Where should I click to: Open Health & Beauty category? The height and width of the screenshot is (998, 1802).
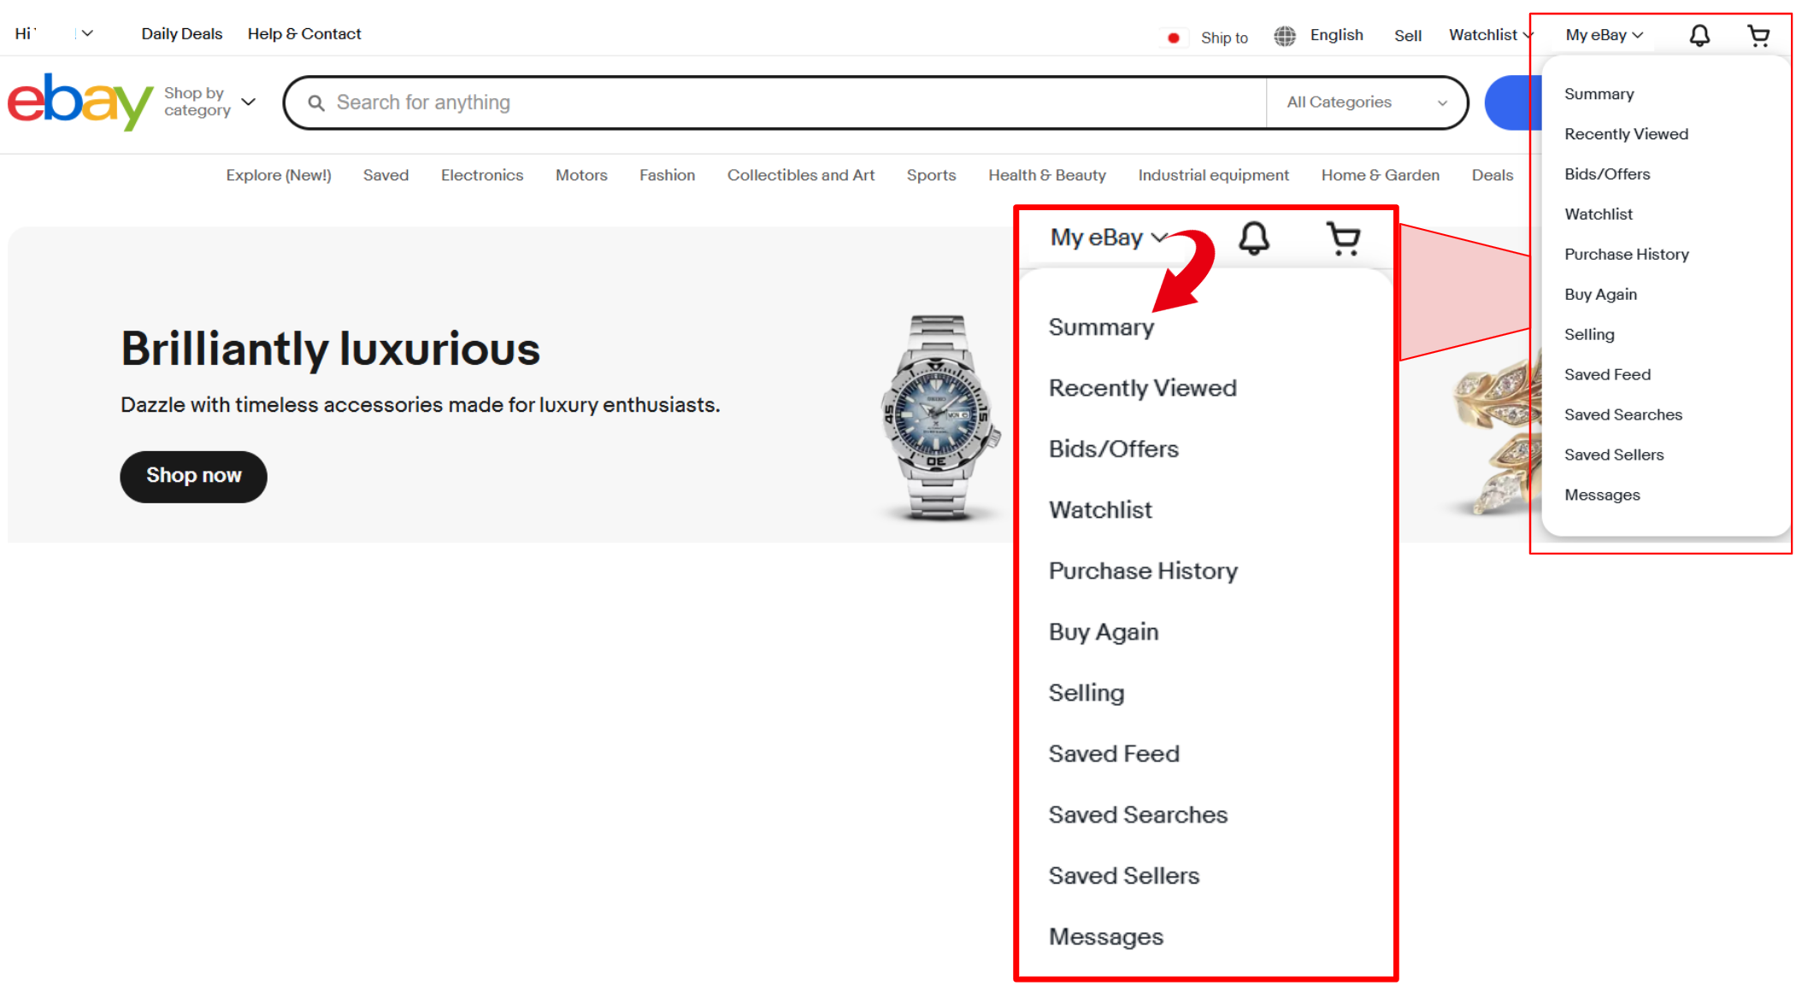[x=1047, y=175]
